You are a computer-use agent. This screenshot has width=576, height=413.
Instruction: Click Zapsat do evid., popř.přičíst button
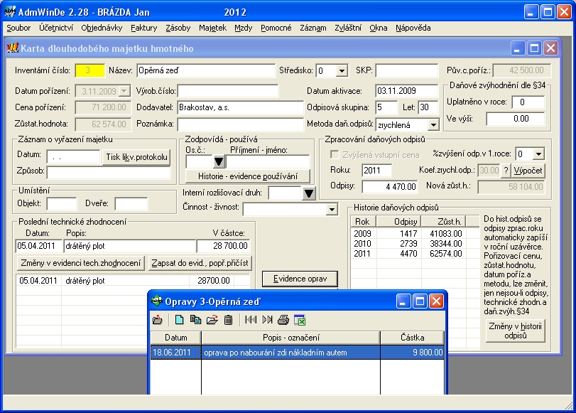point(200,263)
